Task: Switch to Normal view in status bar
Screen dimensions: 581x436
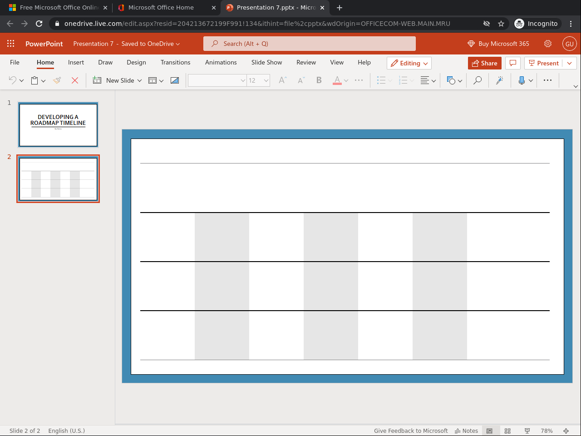Action: pyautogui.click(x=489, y=431)
